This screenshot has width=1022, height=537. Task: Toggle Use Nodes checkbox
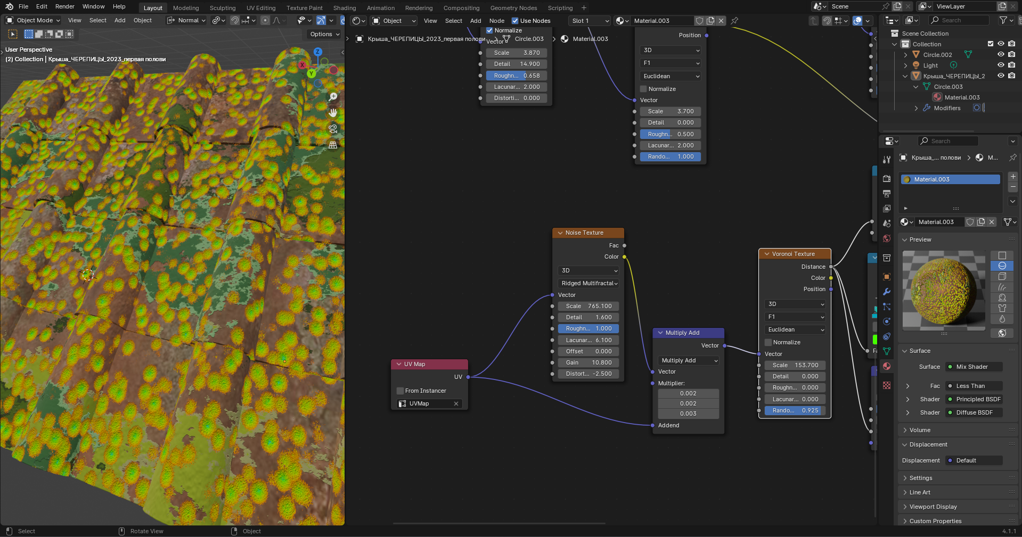(515, 21)
